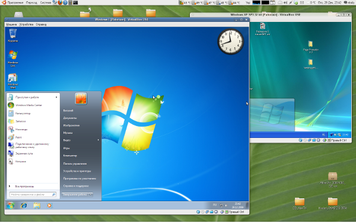Click the Завершение работы shutdown button
Viewport: 356px width, 222px height.
coord(75,194)
